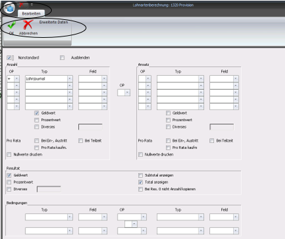Enable the Ausblenden checkbox

62,58
